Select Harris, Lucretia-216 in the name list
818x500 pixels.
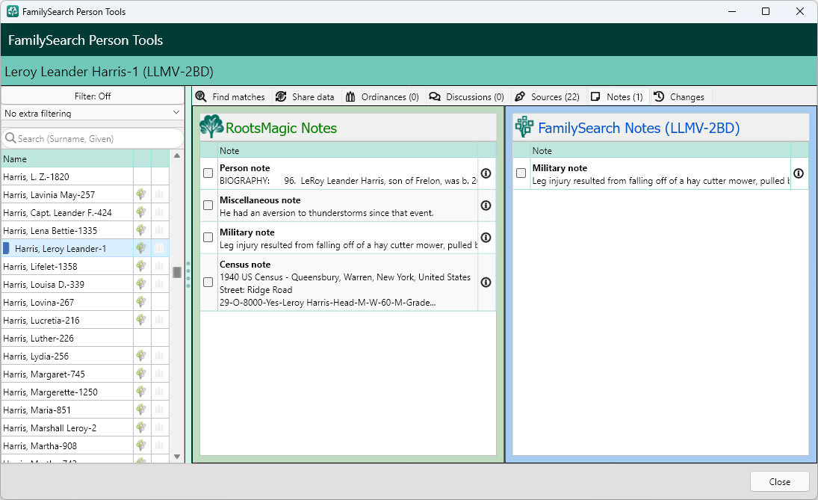[x=67, y=321]
